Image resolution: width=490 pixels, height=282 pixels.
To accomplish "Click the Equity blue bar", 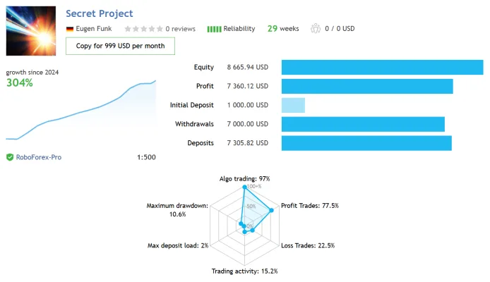I will click(x=382, y=68).
